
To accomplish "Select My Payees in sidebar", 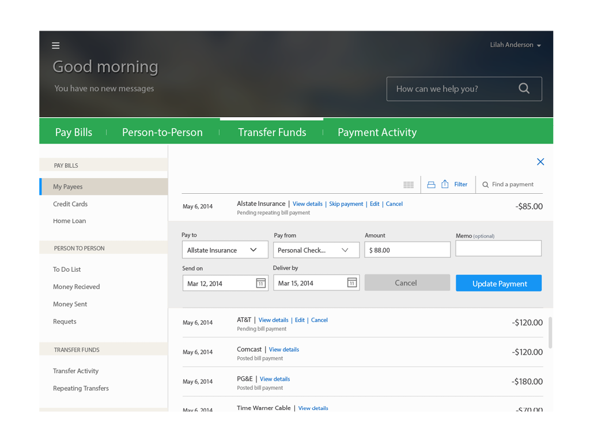I will (104, 186).
